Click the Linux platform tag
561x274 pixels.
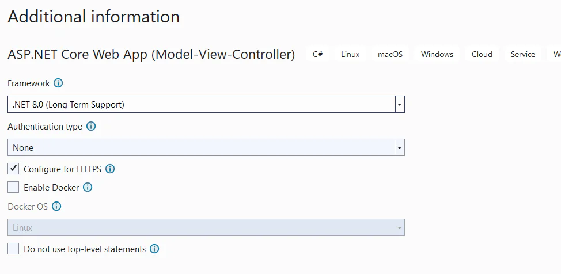click(x=350, y=54)
